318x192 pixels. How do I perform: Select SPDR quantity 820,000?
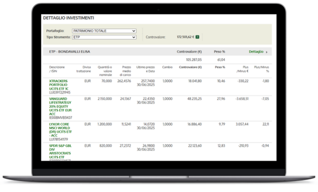pos(106,146)
